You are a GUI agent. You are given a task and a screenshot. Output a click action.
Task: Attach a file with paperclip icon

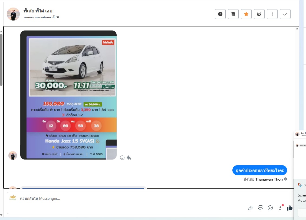click(x=251, y=208)
